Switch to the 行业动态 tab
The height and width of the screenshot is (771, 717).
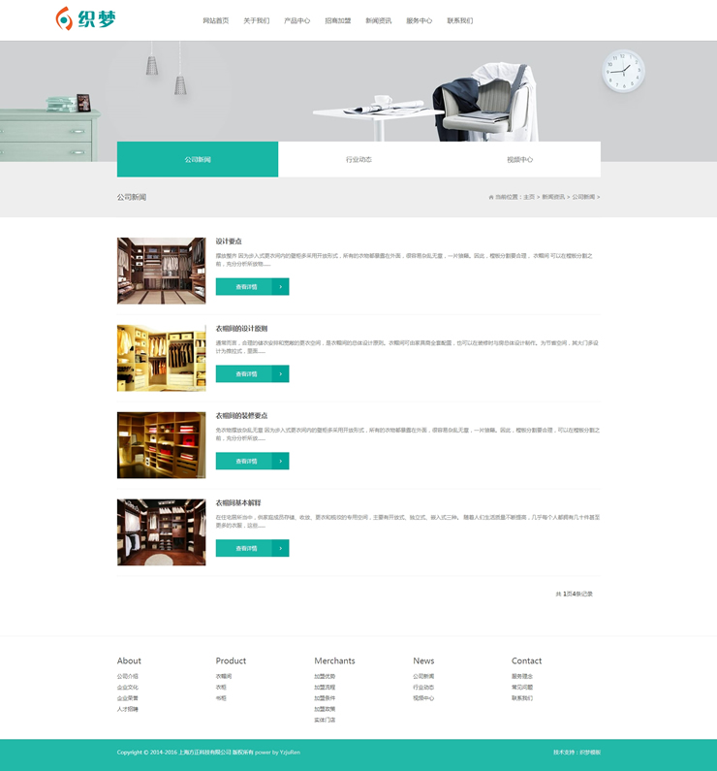coord(358,159)
